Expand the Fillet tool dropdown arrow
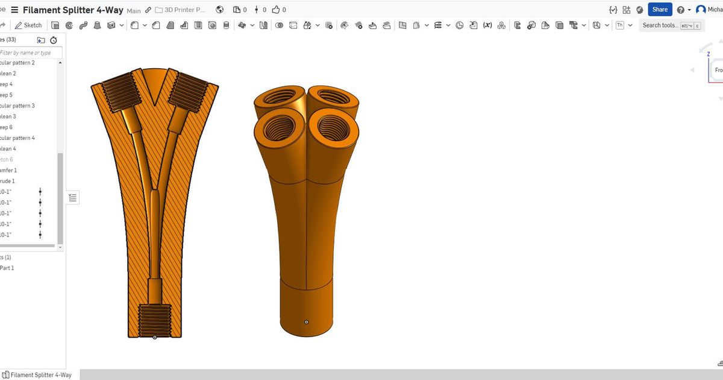Image resolution: width=723 pixels, height=380 pixels. click(x=145, y=25)
